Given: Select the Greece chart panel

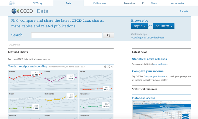Looking at the screenshot, I should 61,81.
